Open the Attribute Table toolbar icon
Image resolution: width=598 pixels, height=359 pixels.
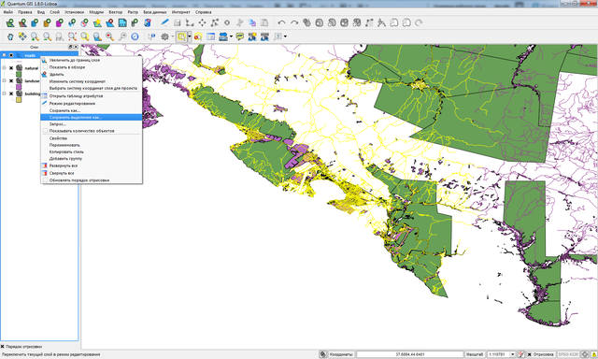click(x=210, y=36)
